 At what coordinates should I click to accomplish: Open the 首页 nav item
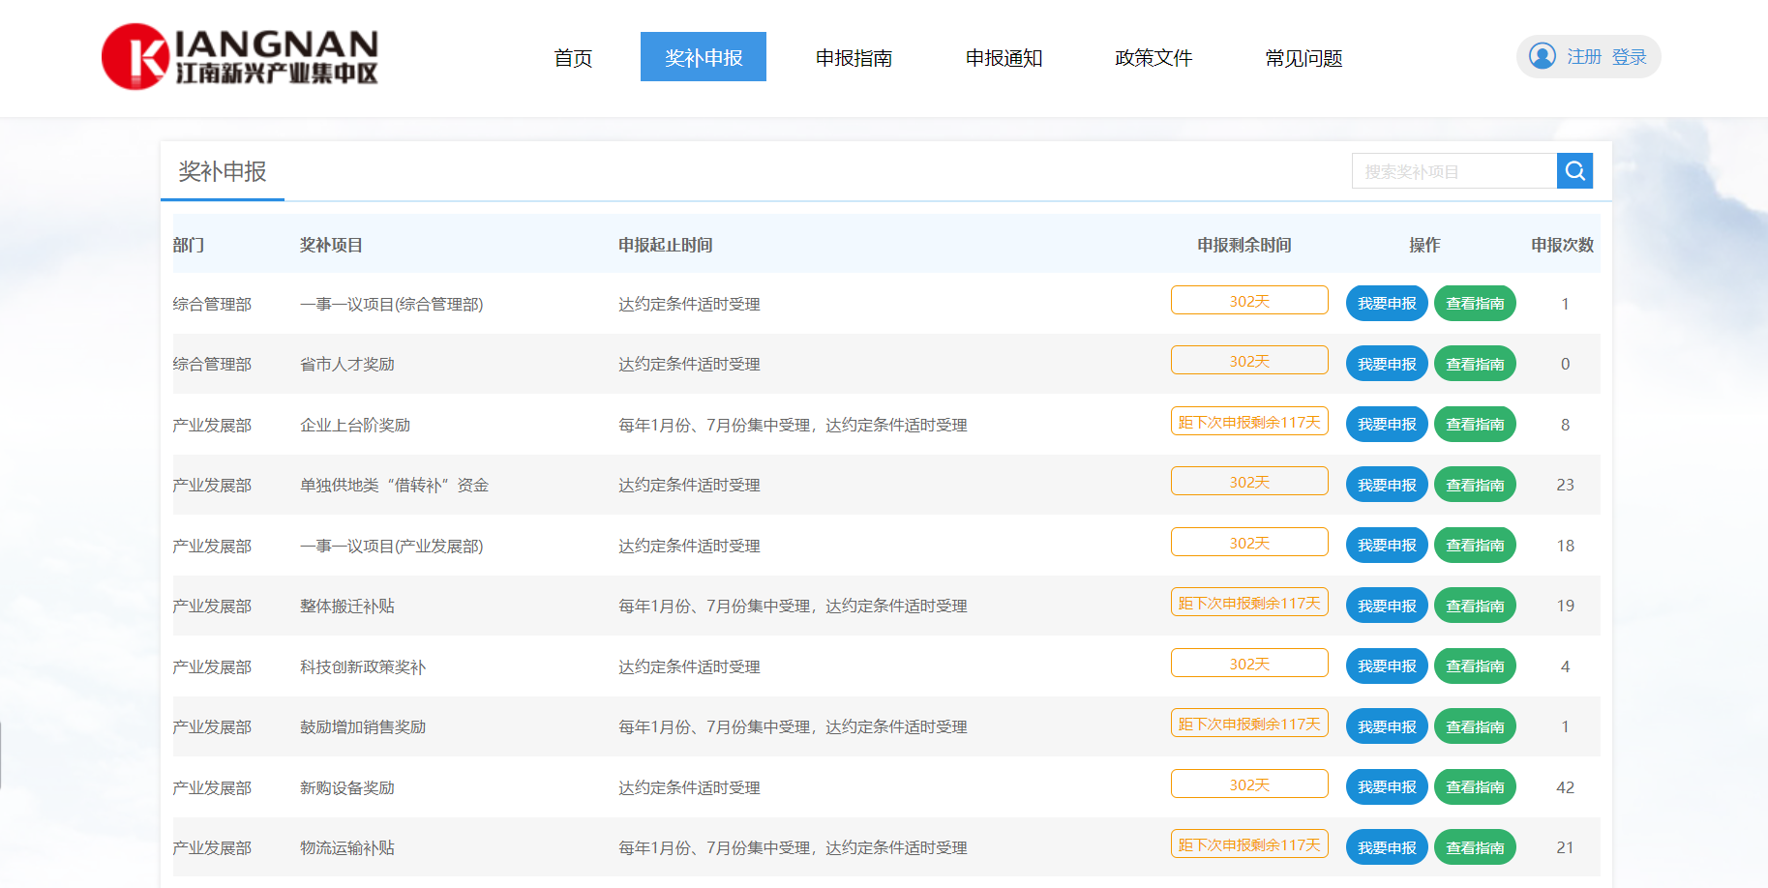573,58
